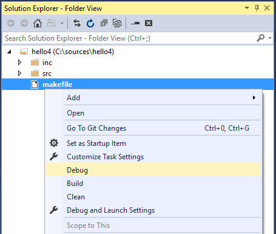Click the Collapse All icon
The height and width of the screenshot is (234, 276).
(104, 23)
